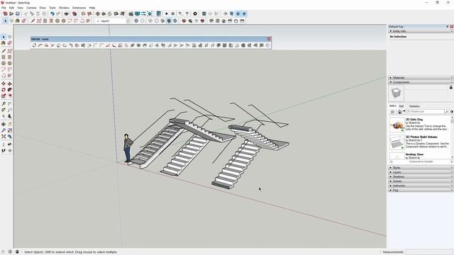
Task: Open the Camera menu
Action: point(31,8)
